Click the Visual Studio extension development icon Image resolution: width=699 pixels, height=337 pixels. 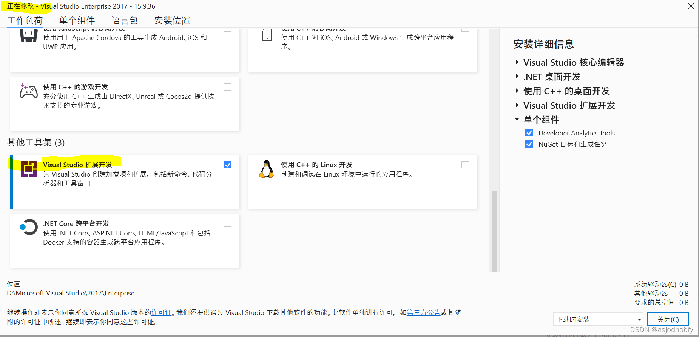pos(29,169)
